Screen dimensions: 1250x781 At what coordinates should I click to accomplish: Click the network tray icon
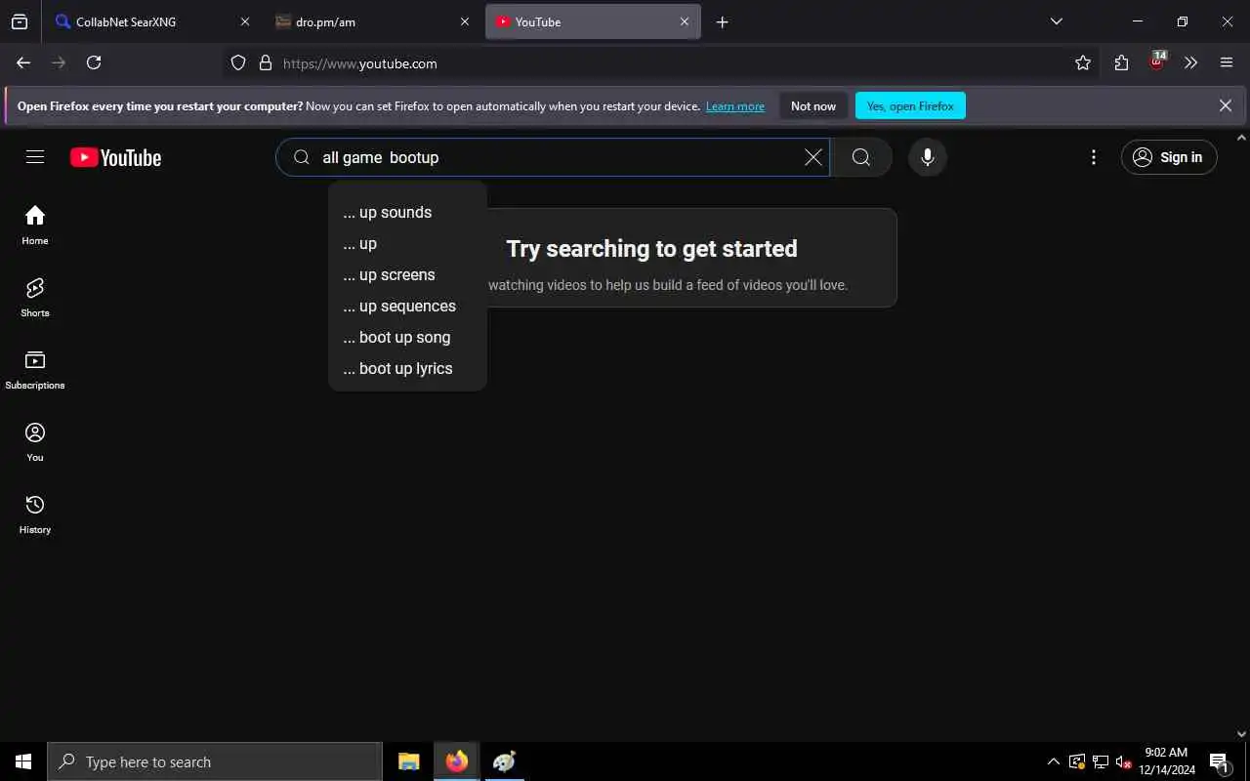(1100, 761)
